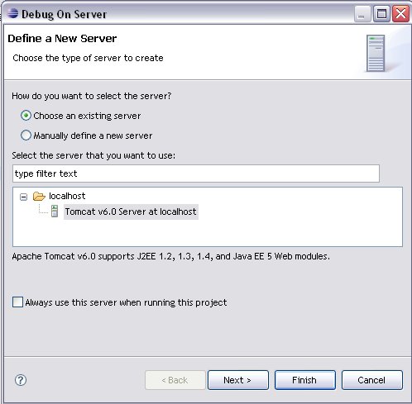Viewport: 412px width, 404px height.
Task: Focus the type filter text field
Action: coord(196,173)
